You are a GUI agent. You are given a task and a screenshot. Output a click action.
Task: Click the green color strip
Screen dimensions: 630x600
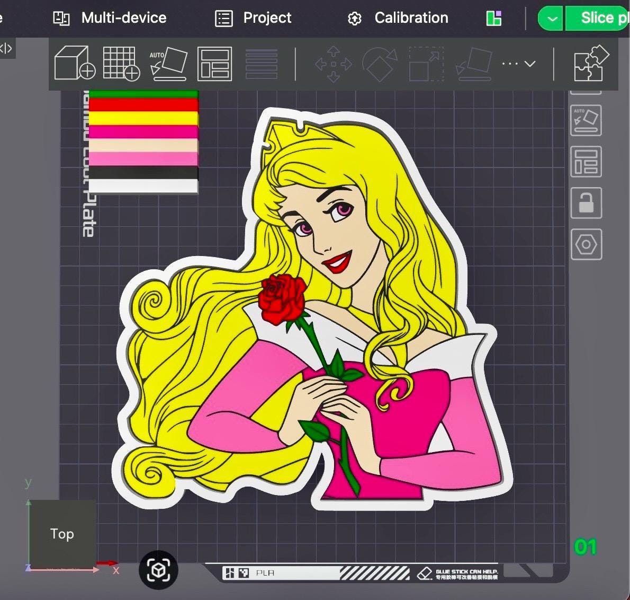[143, 94]
